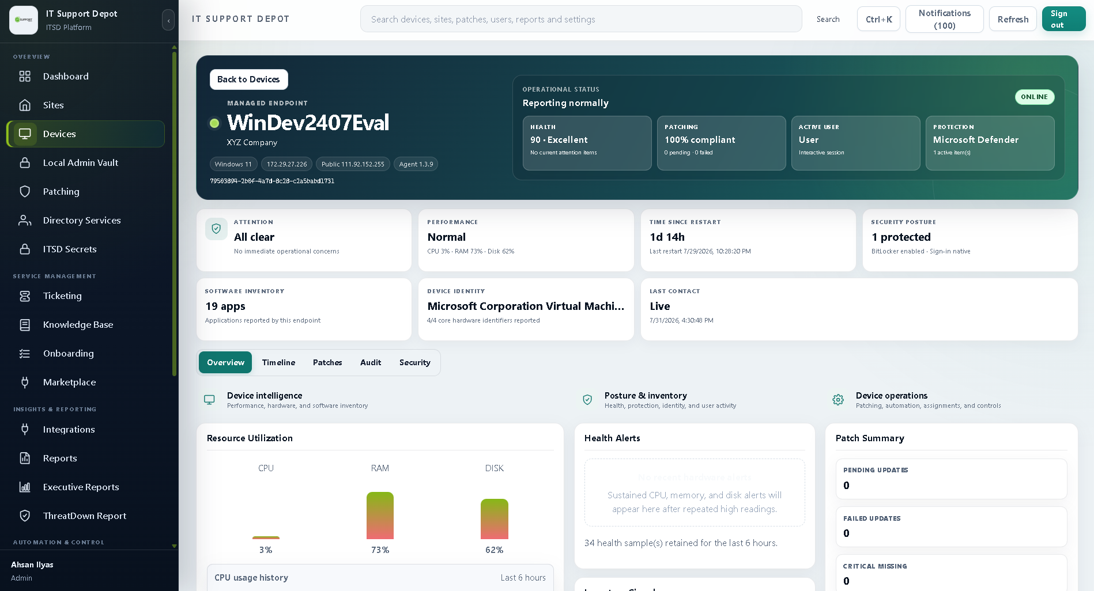Switch to the Overview tab
This screenshot has height=591, width=1094.
point(225,362)
